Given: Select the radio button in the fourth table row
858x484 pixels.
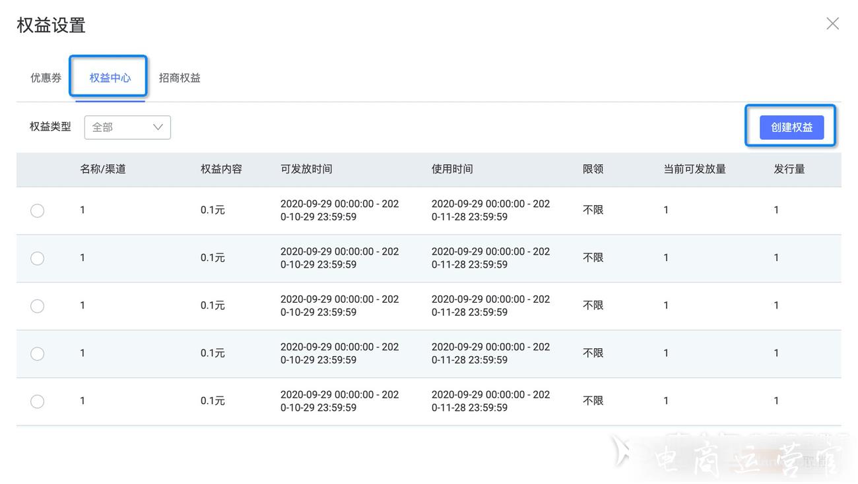Looking at the screenshot, I should pos(38,353).
